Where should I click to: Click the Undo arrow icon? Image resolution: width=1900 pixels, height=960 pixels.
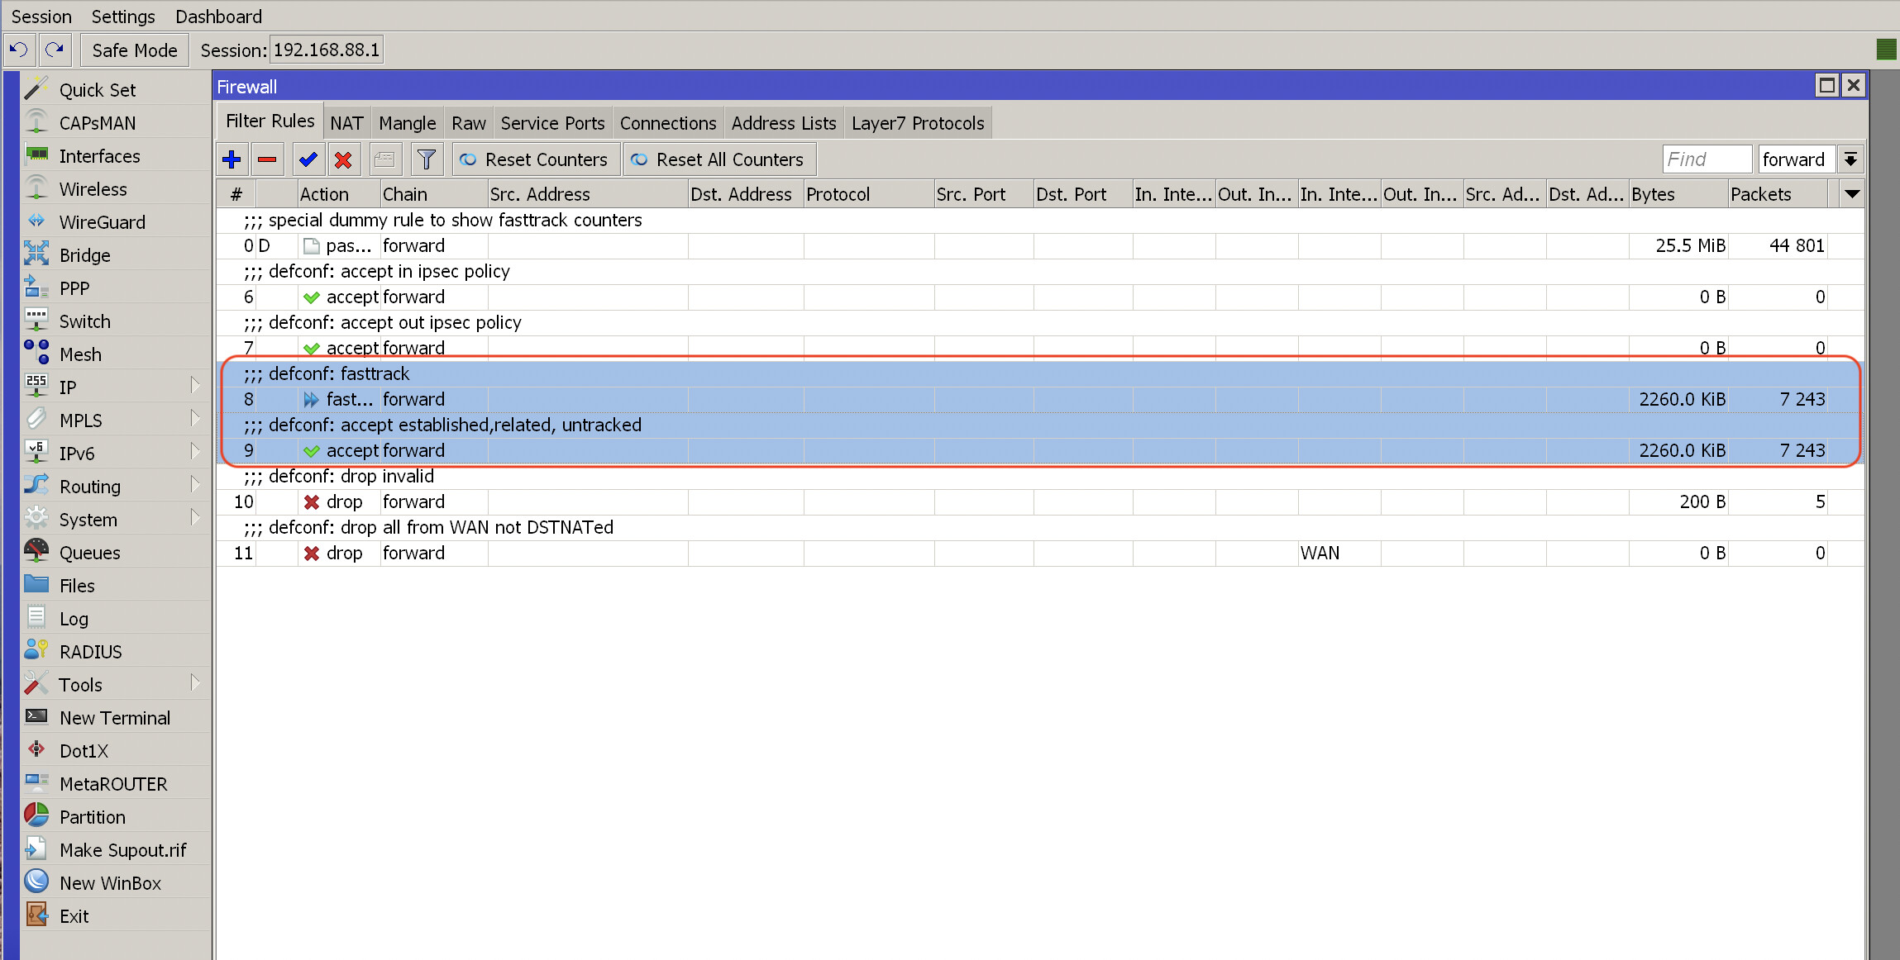(19, 50)
